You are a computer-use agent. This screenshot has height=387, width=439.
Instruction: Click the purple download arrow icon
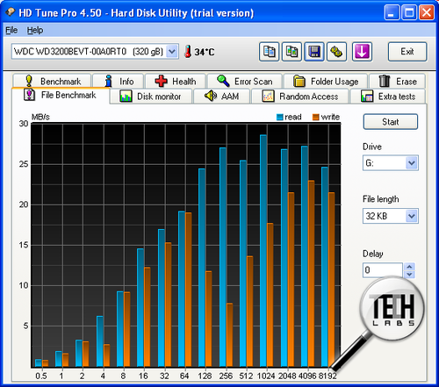click(x=362, y=52)
